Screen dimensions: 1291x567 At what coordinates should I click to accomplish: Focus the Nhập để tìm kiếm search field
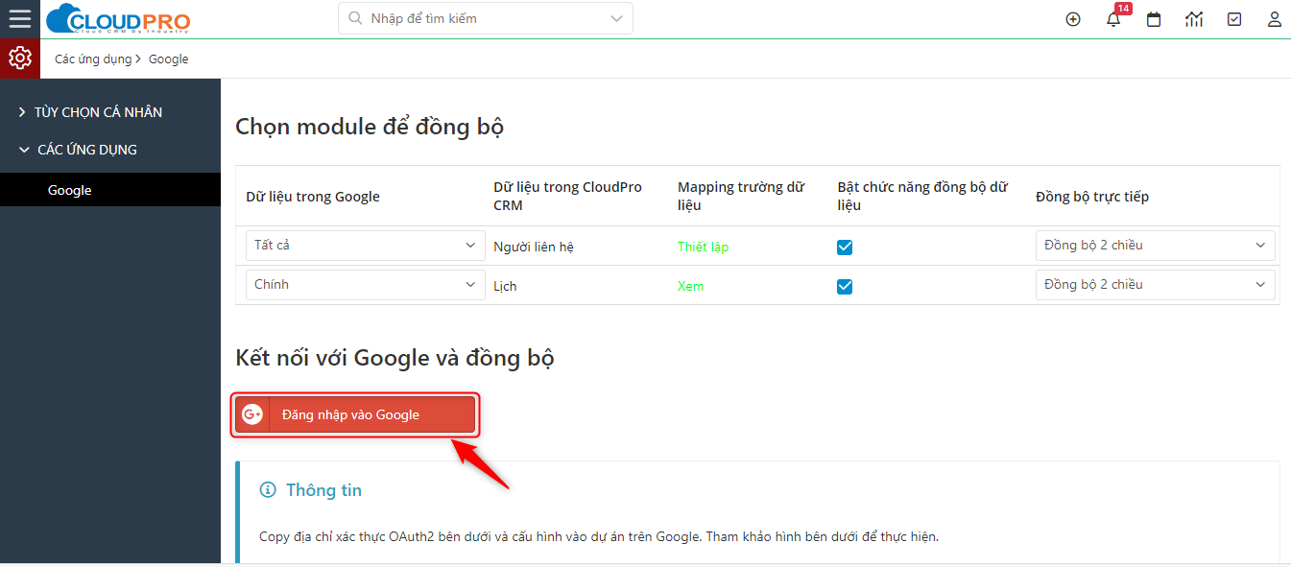point(485,18)
